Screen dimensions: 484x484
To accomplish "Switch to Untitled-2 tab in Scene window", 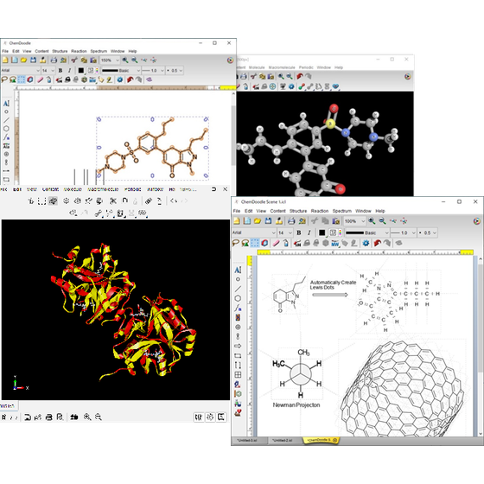I will point(283,440).
